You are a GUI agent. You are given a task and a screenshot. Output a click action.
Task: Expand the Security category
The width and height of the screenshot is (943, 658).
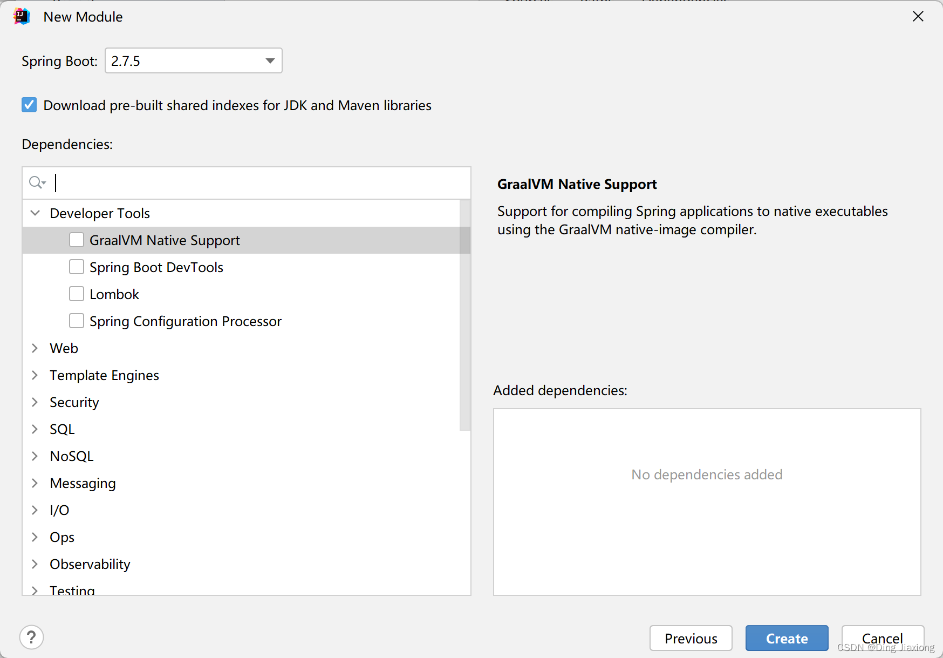(35, 402)
